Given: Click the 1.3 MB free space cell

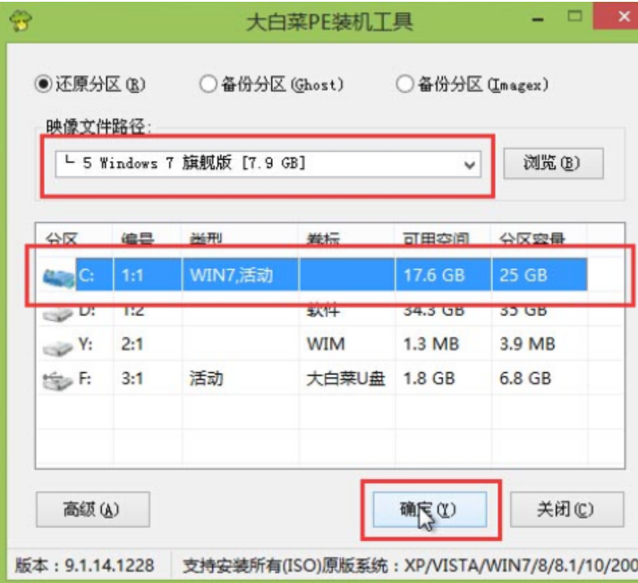Looking at the screenshot, I should (431, 344).
